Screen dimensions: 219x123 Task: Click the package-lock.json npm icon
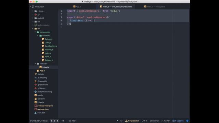click(x=36, y=106)
